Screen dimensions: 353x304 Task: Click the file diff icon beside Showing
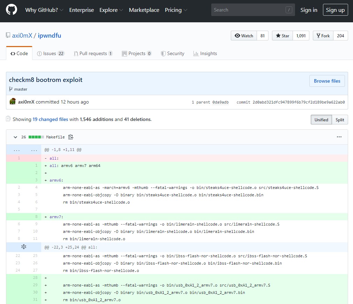pos(8,119)
